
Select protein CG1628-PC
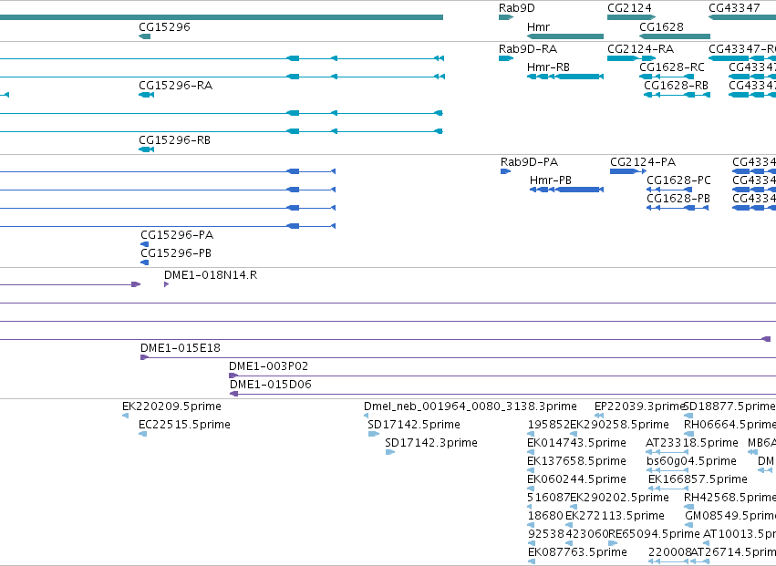point(678,180)
